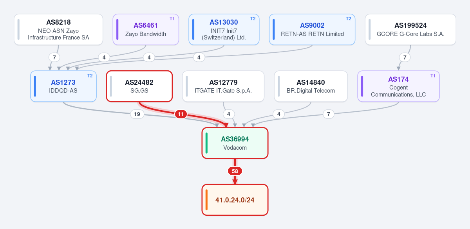Open the AS12779 IT.Gate S.p.A. node
Screen dimensions: 470x229
[x=223, y=86]
